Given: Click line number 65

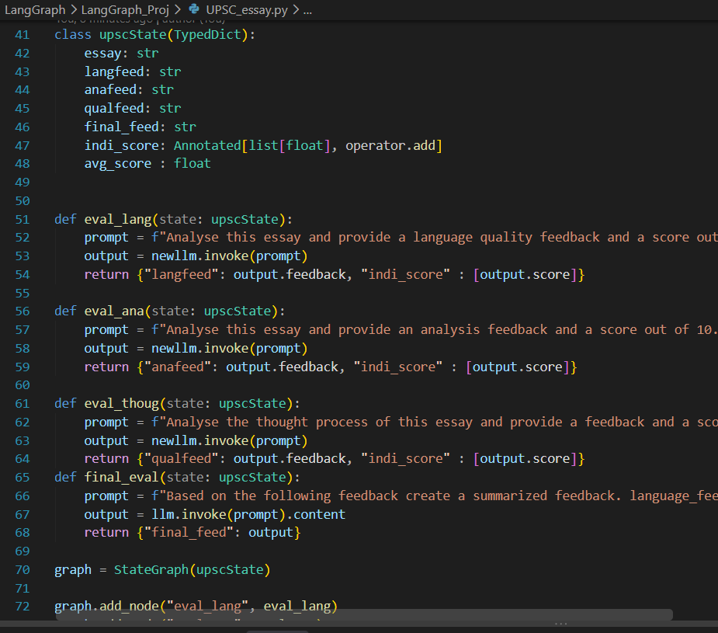Looking at the screenshot, I should pyautogui.click(x=22, y=477).
